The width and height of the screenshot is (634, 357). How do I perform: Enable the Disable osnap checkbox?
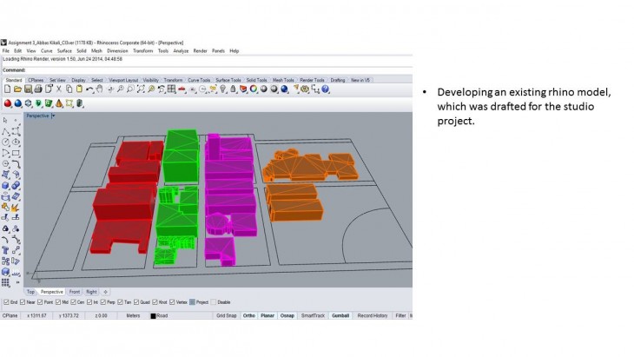click(213, 302)
